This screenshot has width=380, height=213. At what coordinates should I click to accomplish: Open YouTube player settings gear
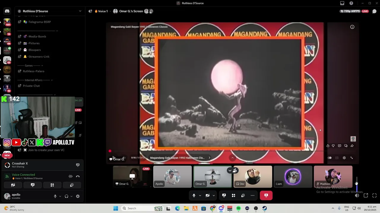pyautogui.click(x=344, y=158)
